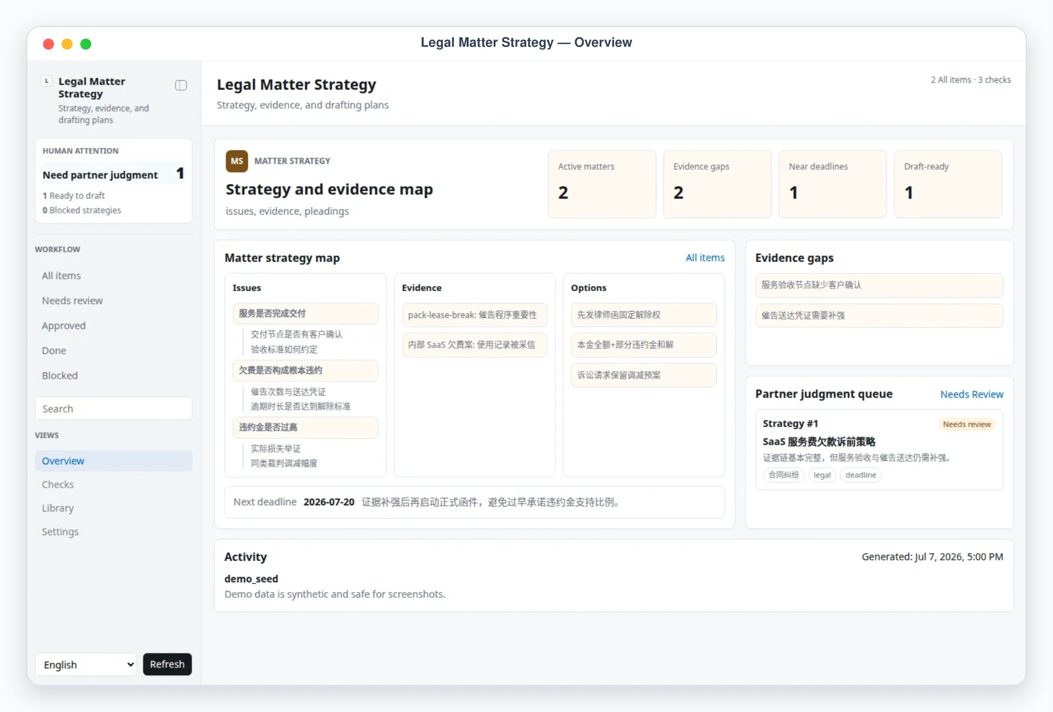This screenshot has width=1053, height=712.
Task: Click the small L app logo icon
Action: (x=47, y=81)
